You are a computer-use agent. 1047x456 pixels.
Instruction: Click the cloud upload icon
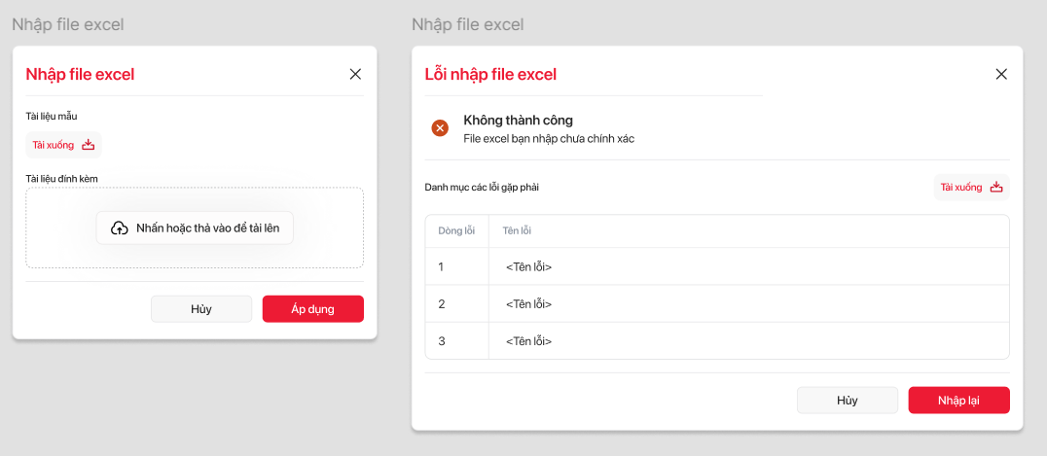point(119,228)
